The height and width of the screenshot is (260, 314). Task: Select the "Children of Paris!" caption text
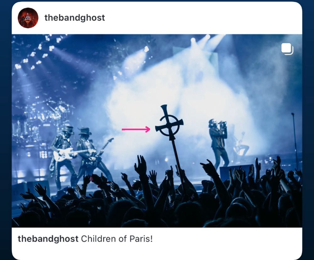117,239
